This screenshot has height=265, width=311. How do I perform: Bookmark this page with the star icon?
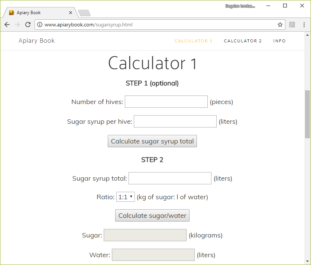click(x=280, y=25)
